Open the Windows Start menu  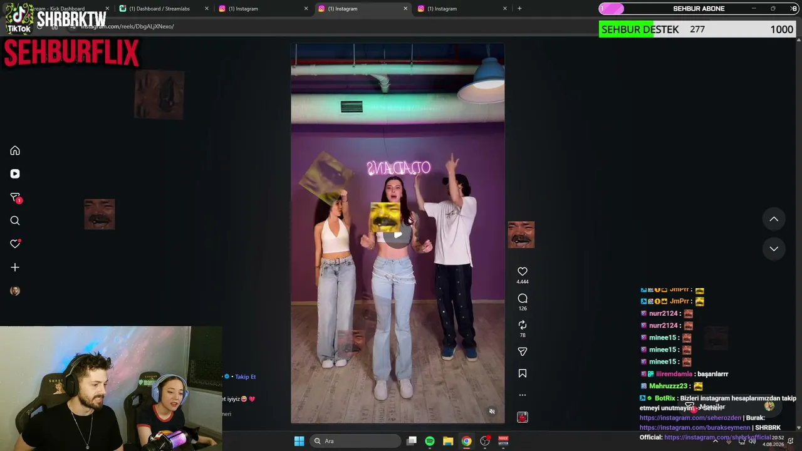tap(299, 441)
